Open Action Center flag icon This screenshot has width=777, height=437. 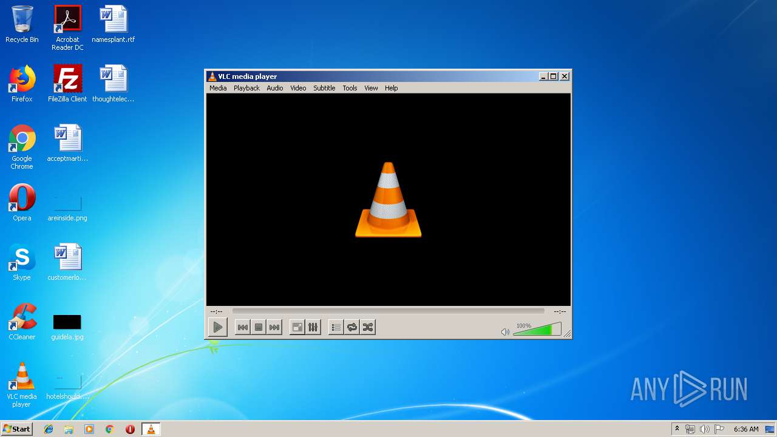coord(719,429)
